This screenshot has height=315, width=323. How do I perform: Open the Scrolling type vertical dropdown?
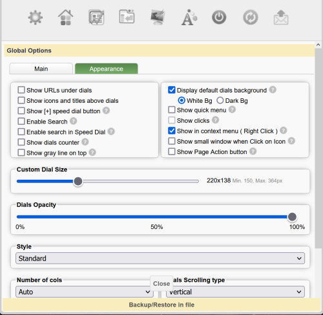coord(235,292)
